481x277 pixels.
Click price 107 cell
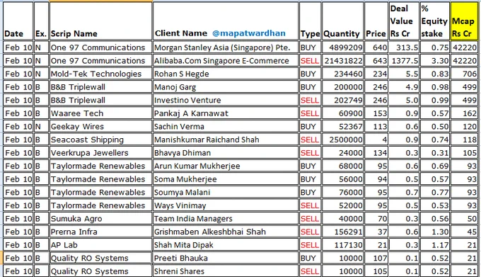pos(376,259)
